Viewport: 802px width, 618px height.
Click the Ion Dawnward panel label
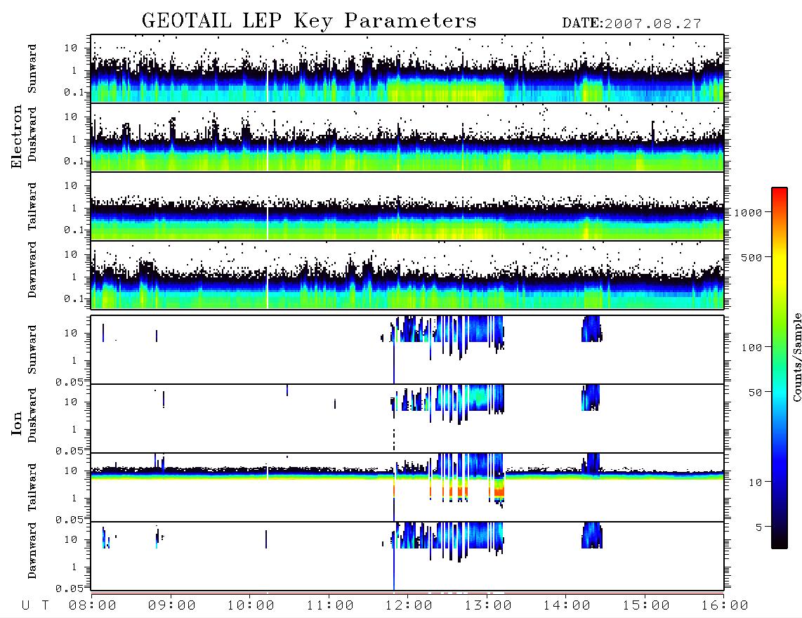32,551
